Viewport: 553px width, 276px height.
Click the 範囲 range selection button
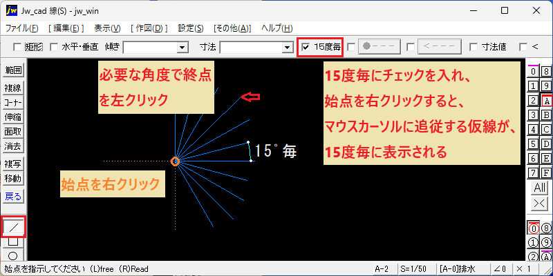(13, 70)
